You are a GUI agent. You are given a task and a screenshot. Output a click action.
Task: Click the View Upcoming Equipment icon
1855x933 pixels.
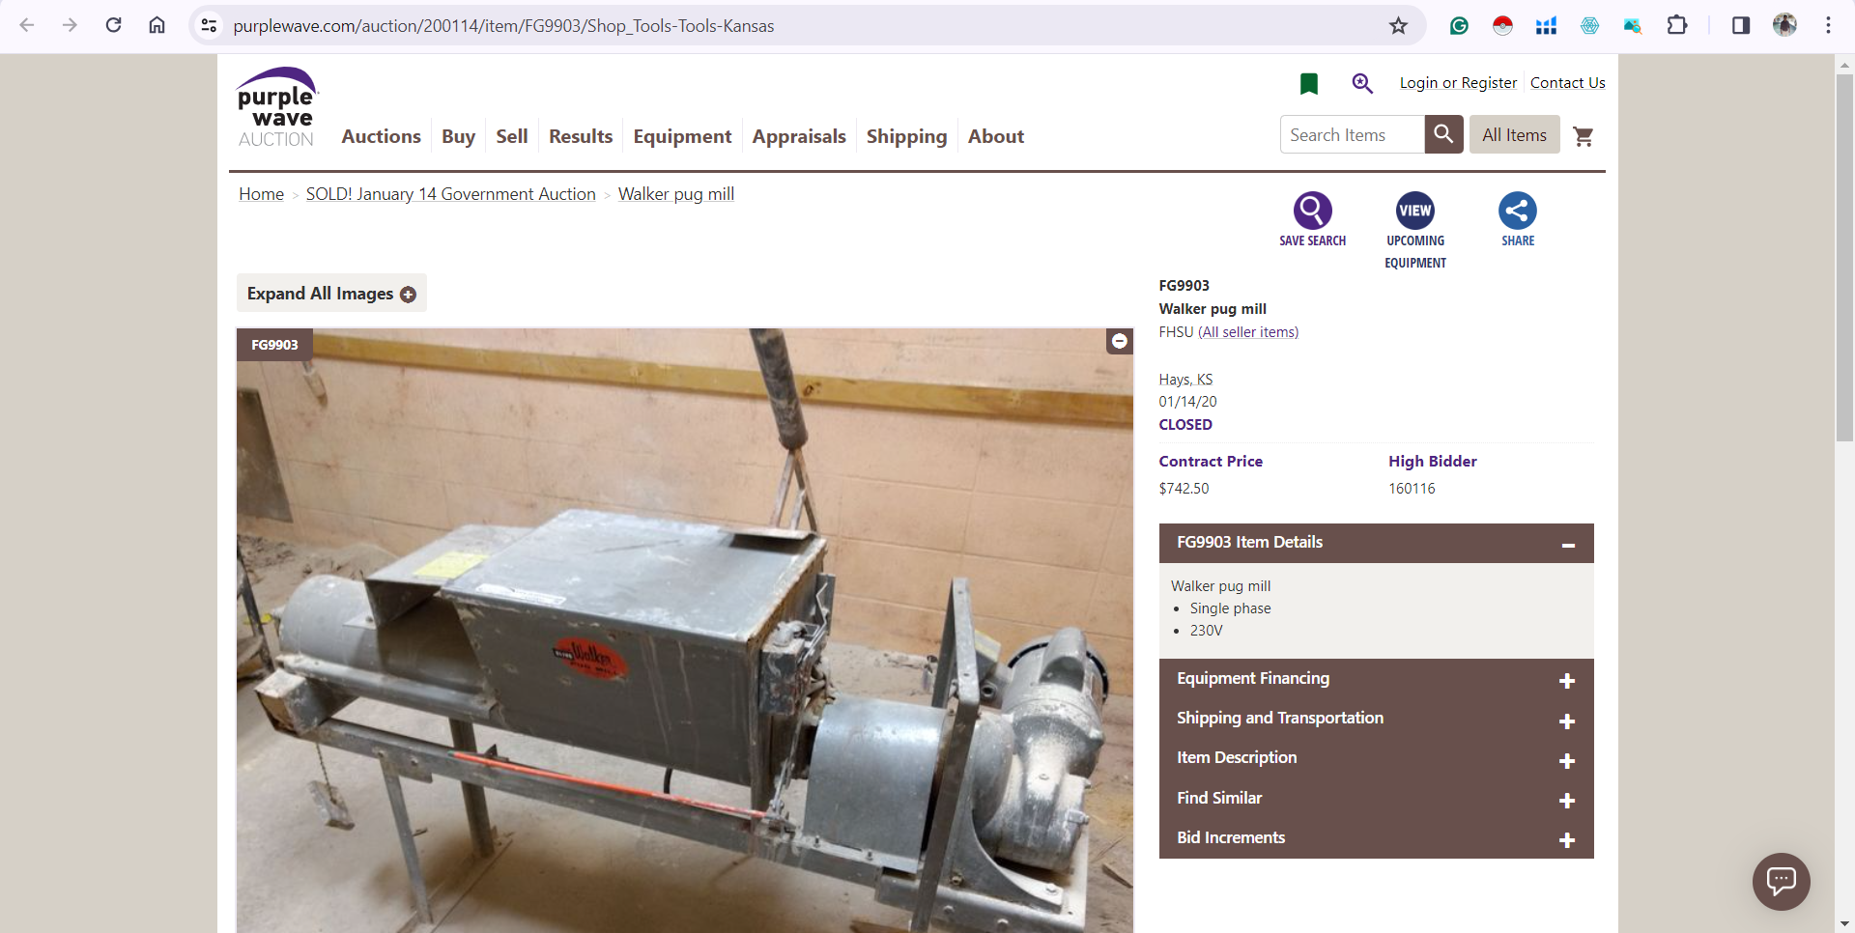point(1415,211)
